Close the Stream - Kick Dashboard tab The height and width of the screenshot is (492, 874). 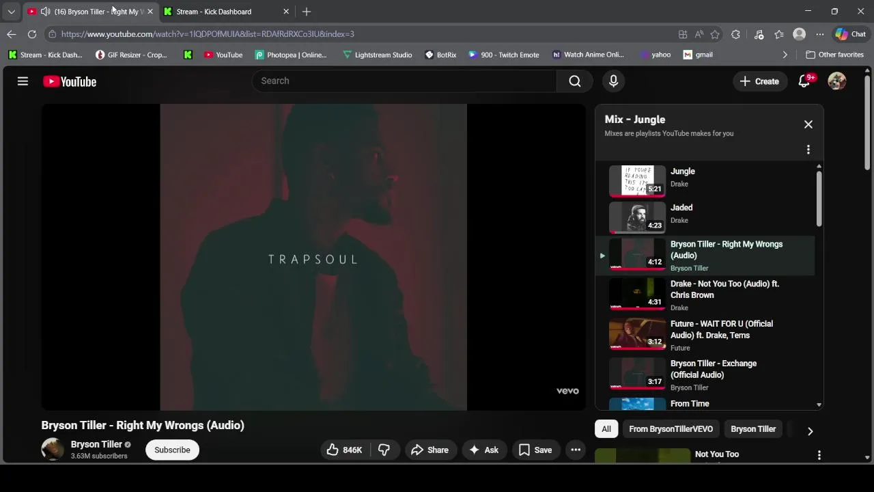286,12
